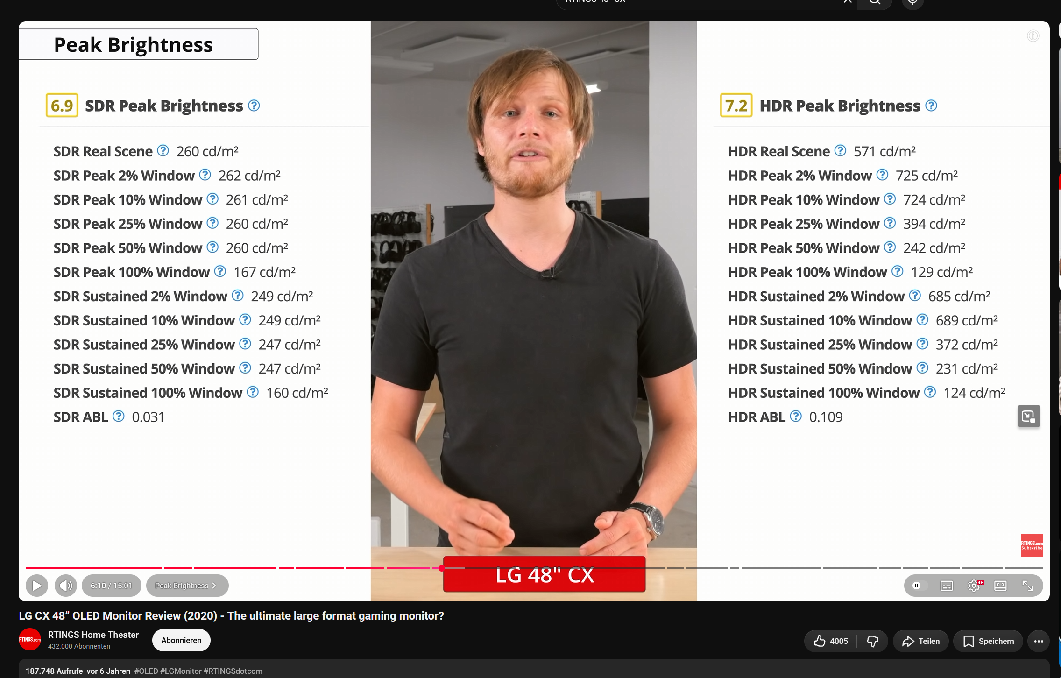Click the search magnifier button

(875, 2)
